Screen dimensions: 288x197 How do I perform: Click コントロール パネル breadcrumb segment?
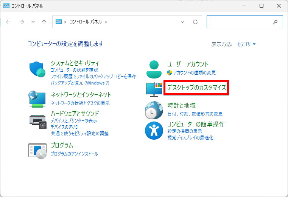tap(86, 22)
